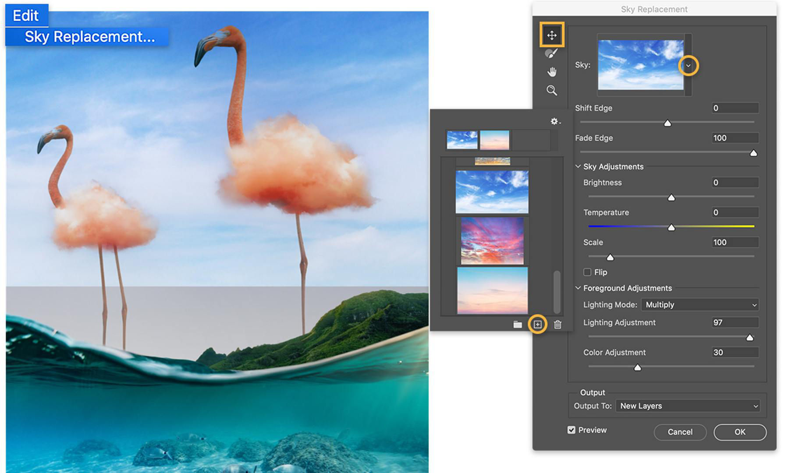Disable the Preview checkbox
The width and height of the screenshot is (788, 473).
[571, 430]
